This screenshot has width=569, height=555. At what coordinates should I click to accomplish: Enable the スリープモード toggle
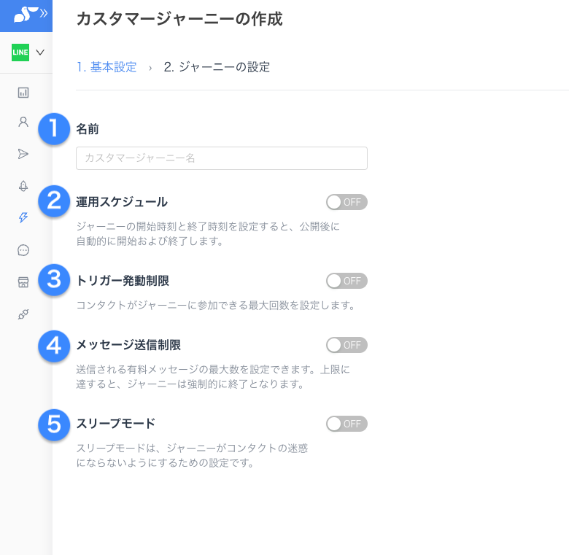347,424
